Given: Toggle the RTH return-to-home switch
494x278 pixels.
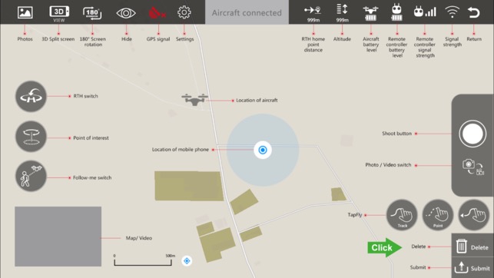Looking at the screenshot, I should (x=31, y=96).
